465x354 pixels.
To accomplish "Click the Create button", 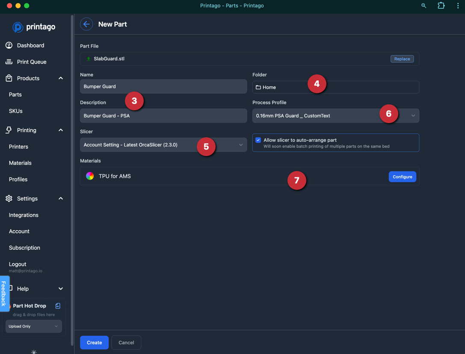I will click(94, 342).
